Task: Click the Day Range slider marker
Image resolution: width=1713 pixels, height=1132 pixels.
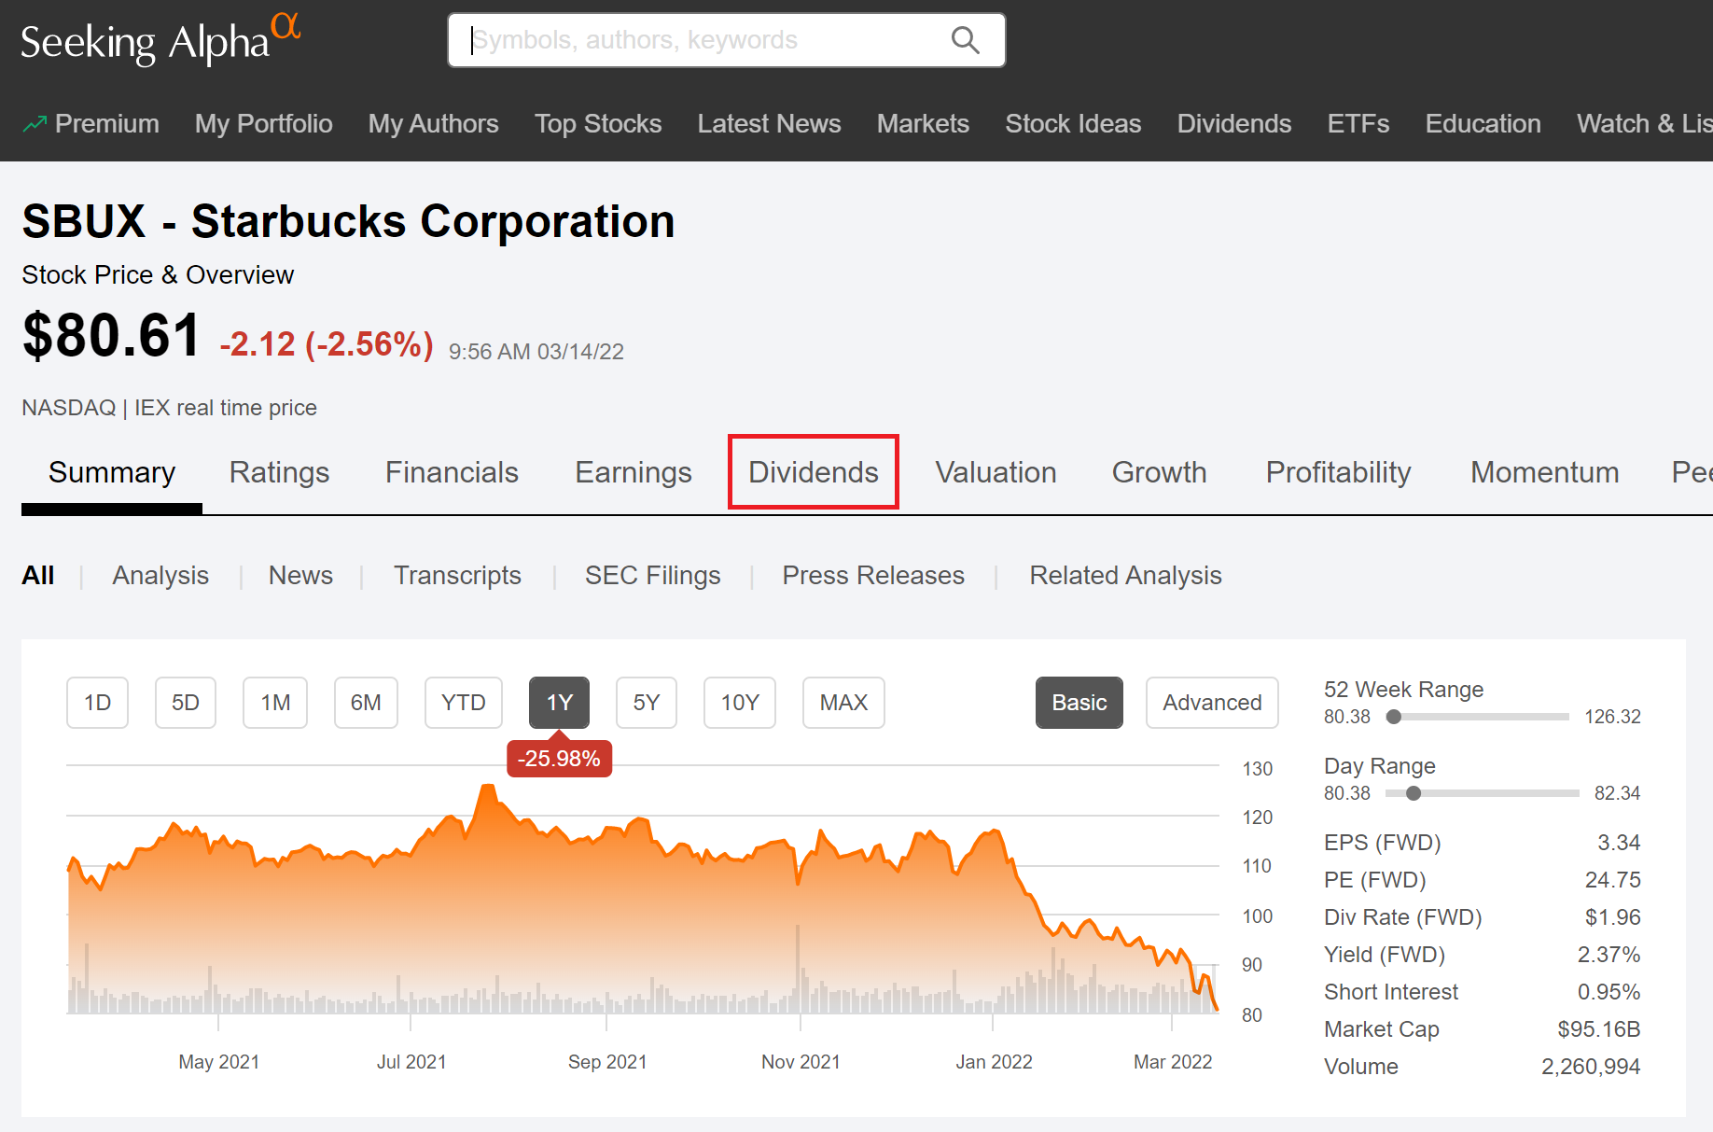Action: (1414, 793)
